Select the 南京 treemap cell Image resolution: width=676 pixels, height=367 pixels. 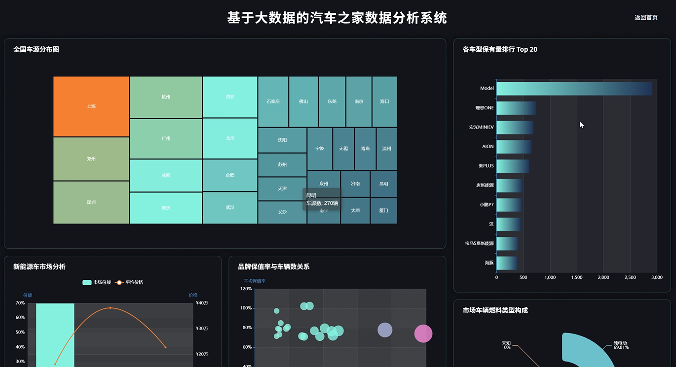coord(359,101)
